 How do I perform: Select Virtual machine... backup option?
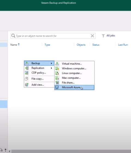pyautogui.click(x=75, y=64)
